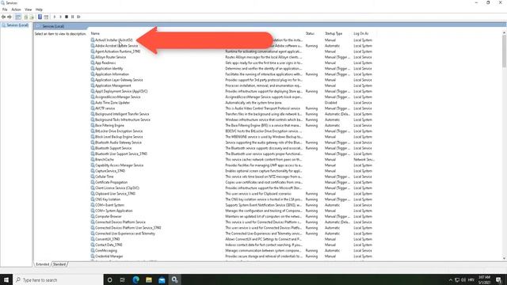The image size is (507, 285).
Task: Click the scrollbar down arrow in the services list
Action: (x=504, y=259)
